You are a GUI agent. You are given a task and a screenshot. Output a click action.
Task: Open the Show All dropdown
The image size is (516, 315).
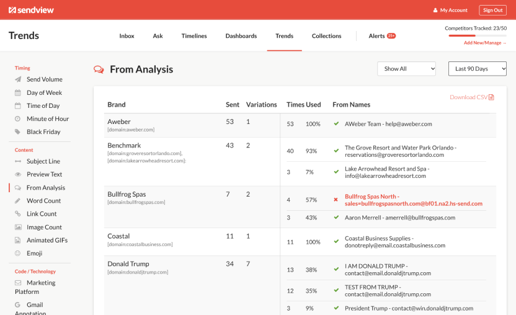(x=406, y=69)
